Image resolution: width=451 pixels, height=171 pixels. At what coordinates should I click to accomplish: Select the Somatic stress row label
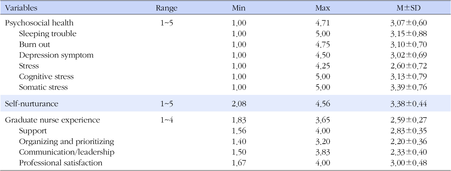pyautogui.click(x=43, y=87)
